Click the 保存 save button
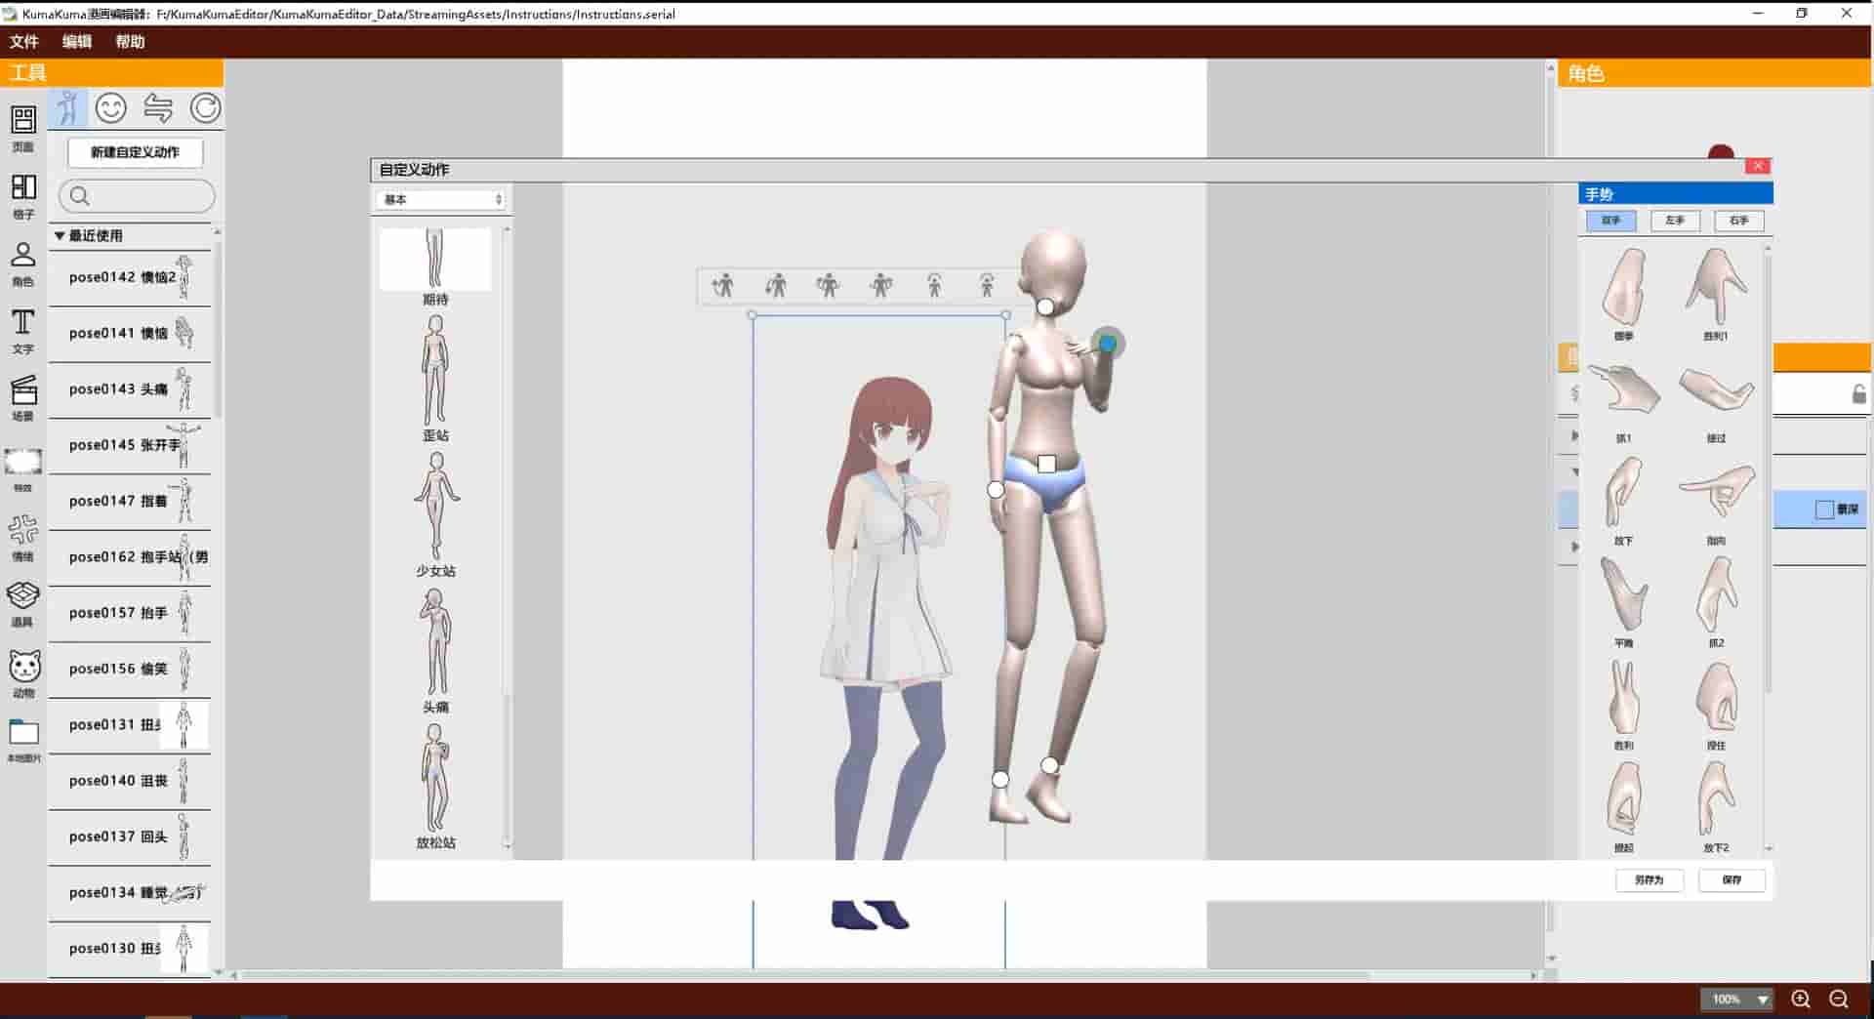 [x=1731, y=880]
